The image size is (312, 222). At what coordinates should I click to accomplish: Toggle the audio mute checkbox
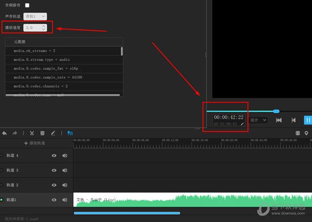pyautogui.click(x=27, y=5)
